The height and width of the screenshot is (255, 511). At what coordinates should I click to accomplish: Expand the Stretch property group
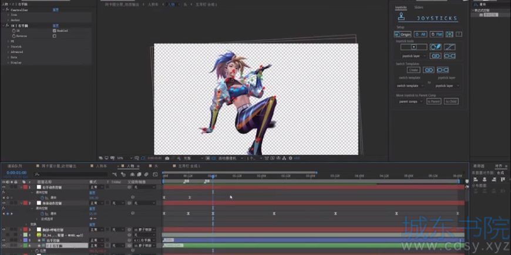(x=8, y=46)
